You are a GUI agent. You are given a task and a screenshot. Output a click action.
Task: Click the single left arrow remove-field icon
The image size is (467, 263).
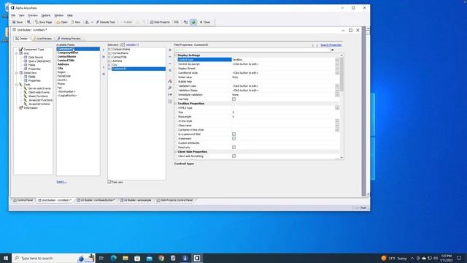point(104,67)
